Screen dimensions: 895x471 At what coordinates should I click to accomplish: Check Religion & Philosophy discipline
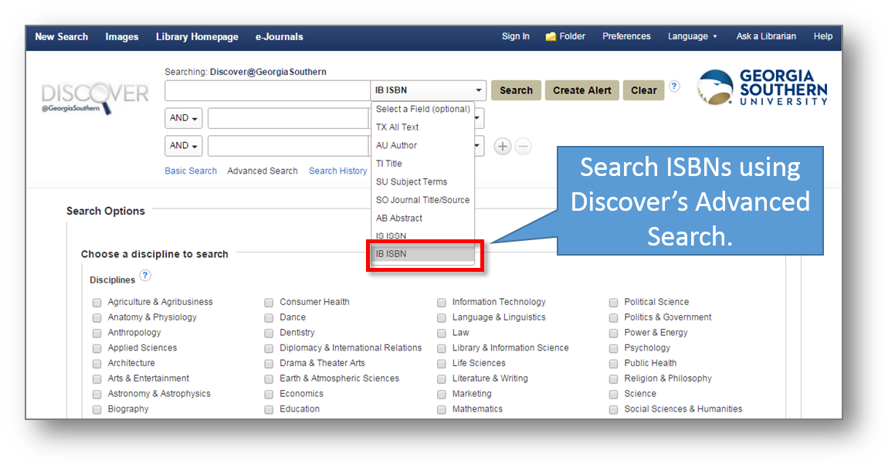(614, 379)
